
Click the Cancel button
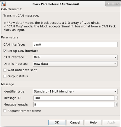point(75,123)
